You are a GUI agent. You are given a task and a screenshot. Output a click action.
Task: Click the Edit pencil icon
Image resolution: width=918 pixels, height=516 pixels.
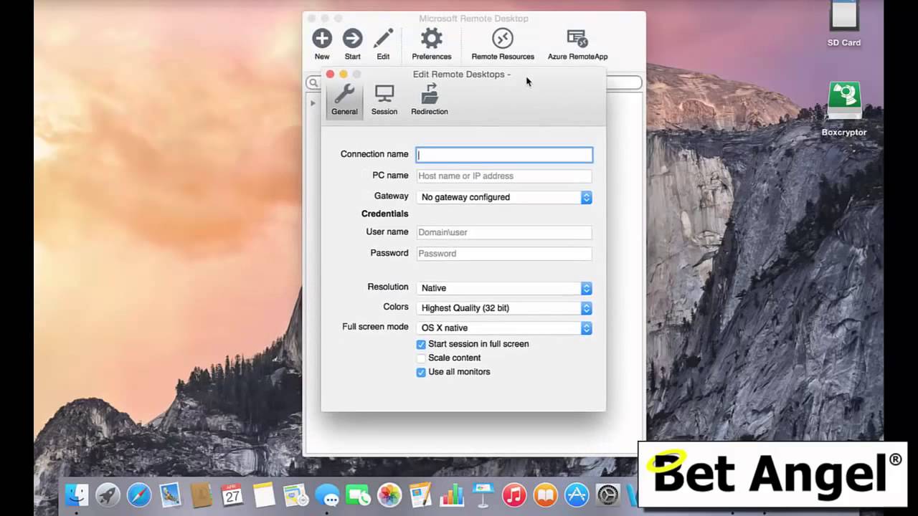tap(383, 39)
